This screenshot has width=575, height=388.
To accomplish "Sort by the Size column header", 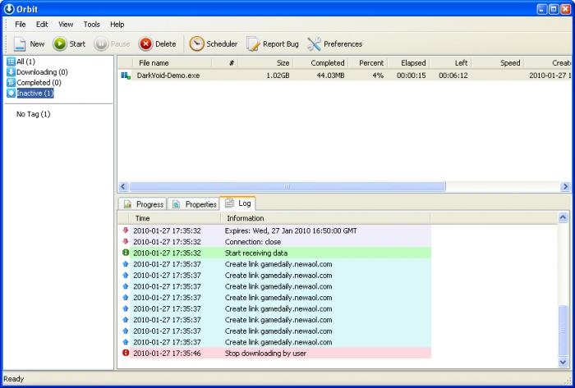I will (x=265, y=63).
